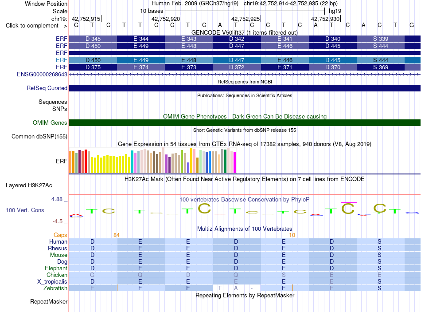Click codon 'E 449' in light-blue ERF row
421x312 pixels.
tap(141, 60)
